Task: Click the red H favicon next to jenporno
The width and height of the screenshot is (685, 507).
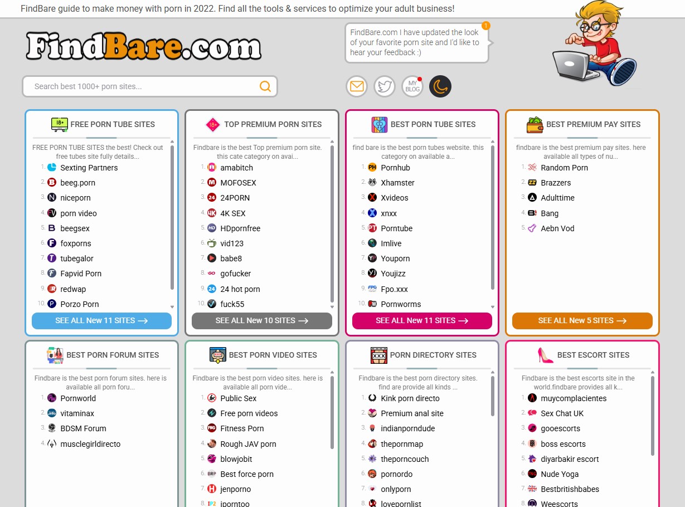Action: click(x=212, y=489)
